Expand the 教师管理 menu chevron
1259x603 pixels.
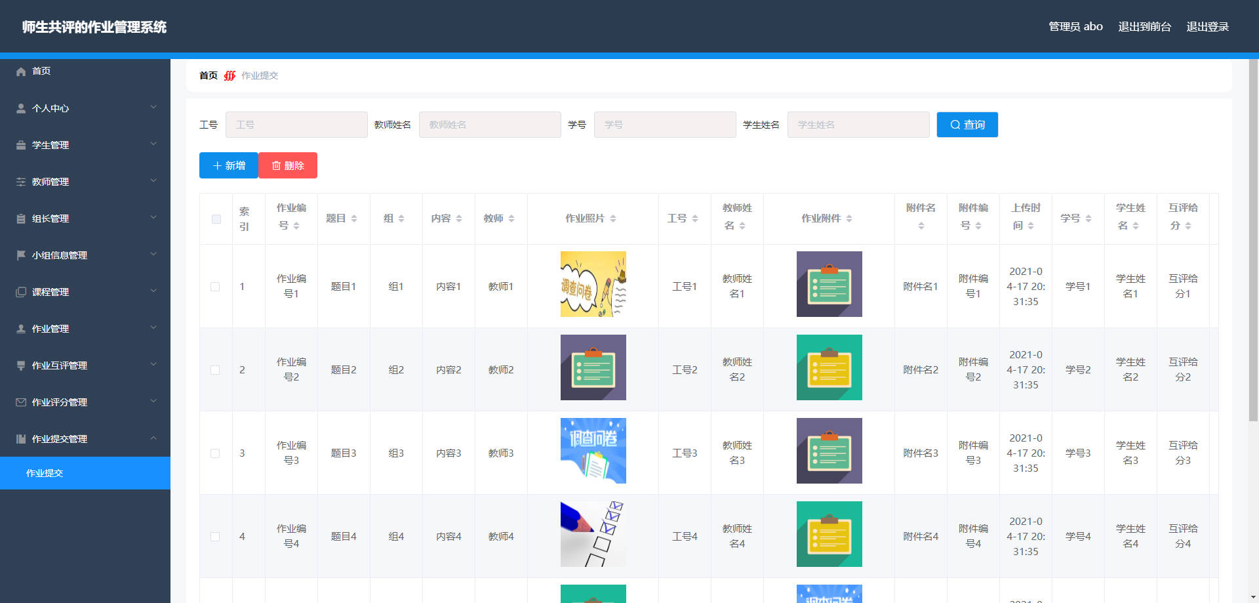pyautogui.click(x=153, y=180)
